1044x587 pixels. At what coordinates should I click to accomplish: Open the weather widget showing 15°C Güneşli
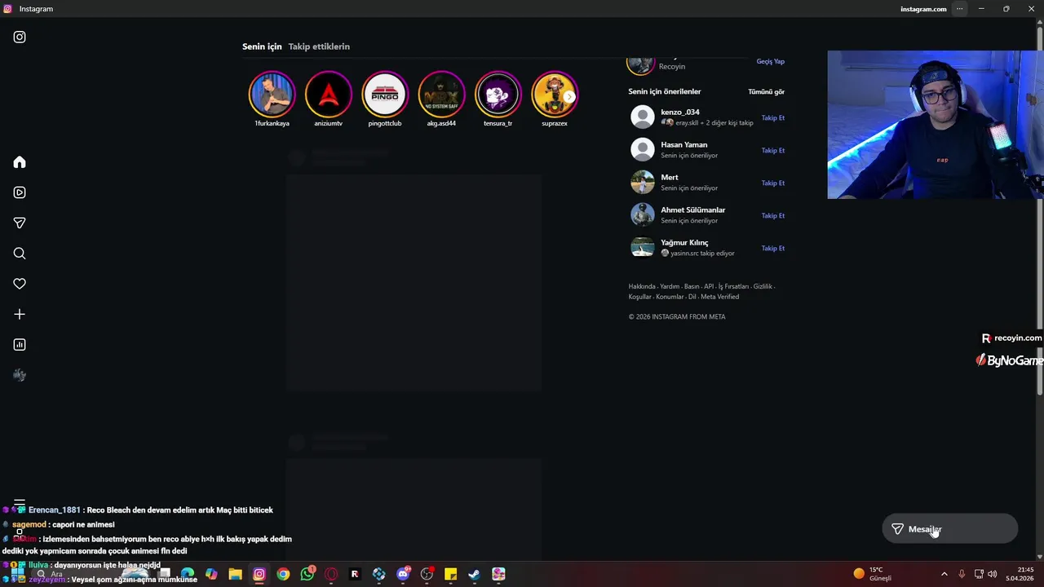[873, 574]
